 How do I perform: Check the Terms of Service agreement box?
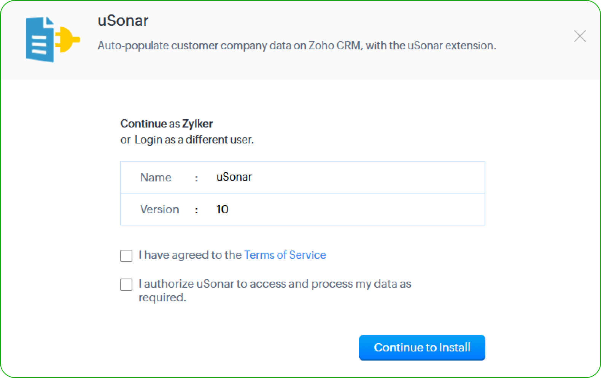[x=126, y=255]
